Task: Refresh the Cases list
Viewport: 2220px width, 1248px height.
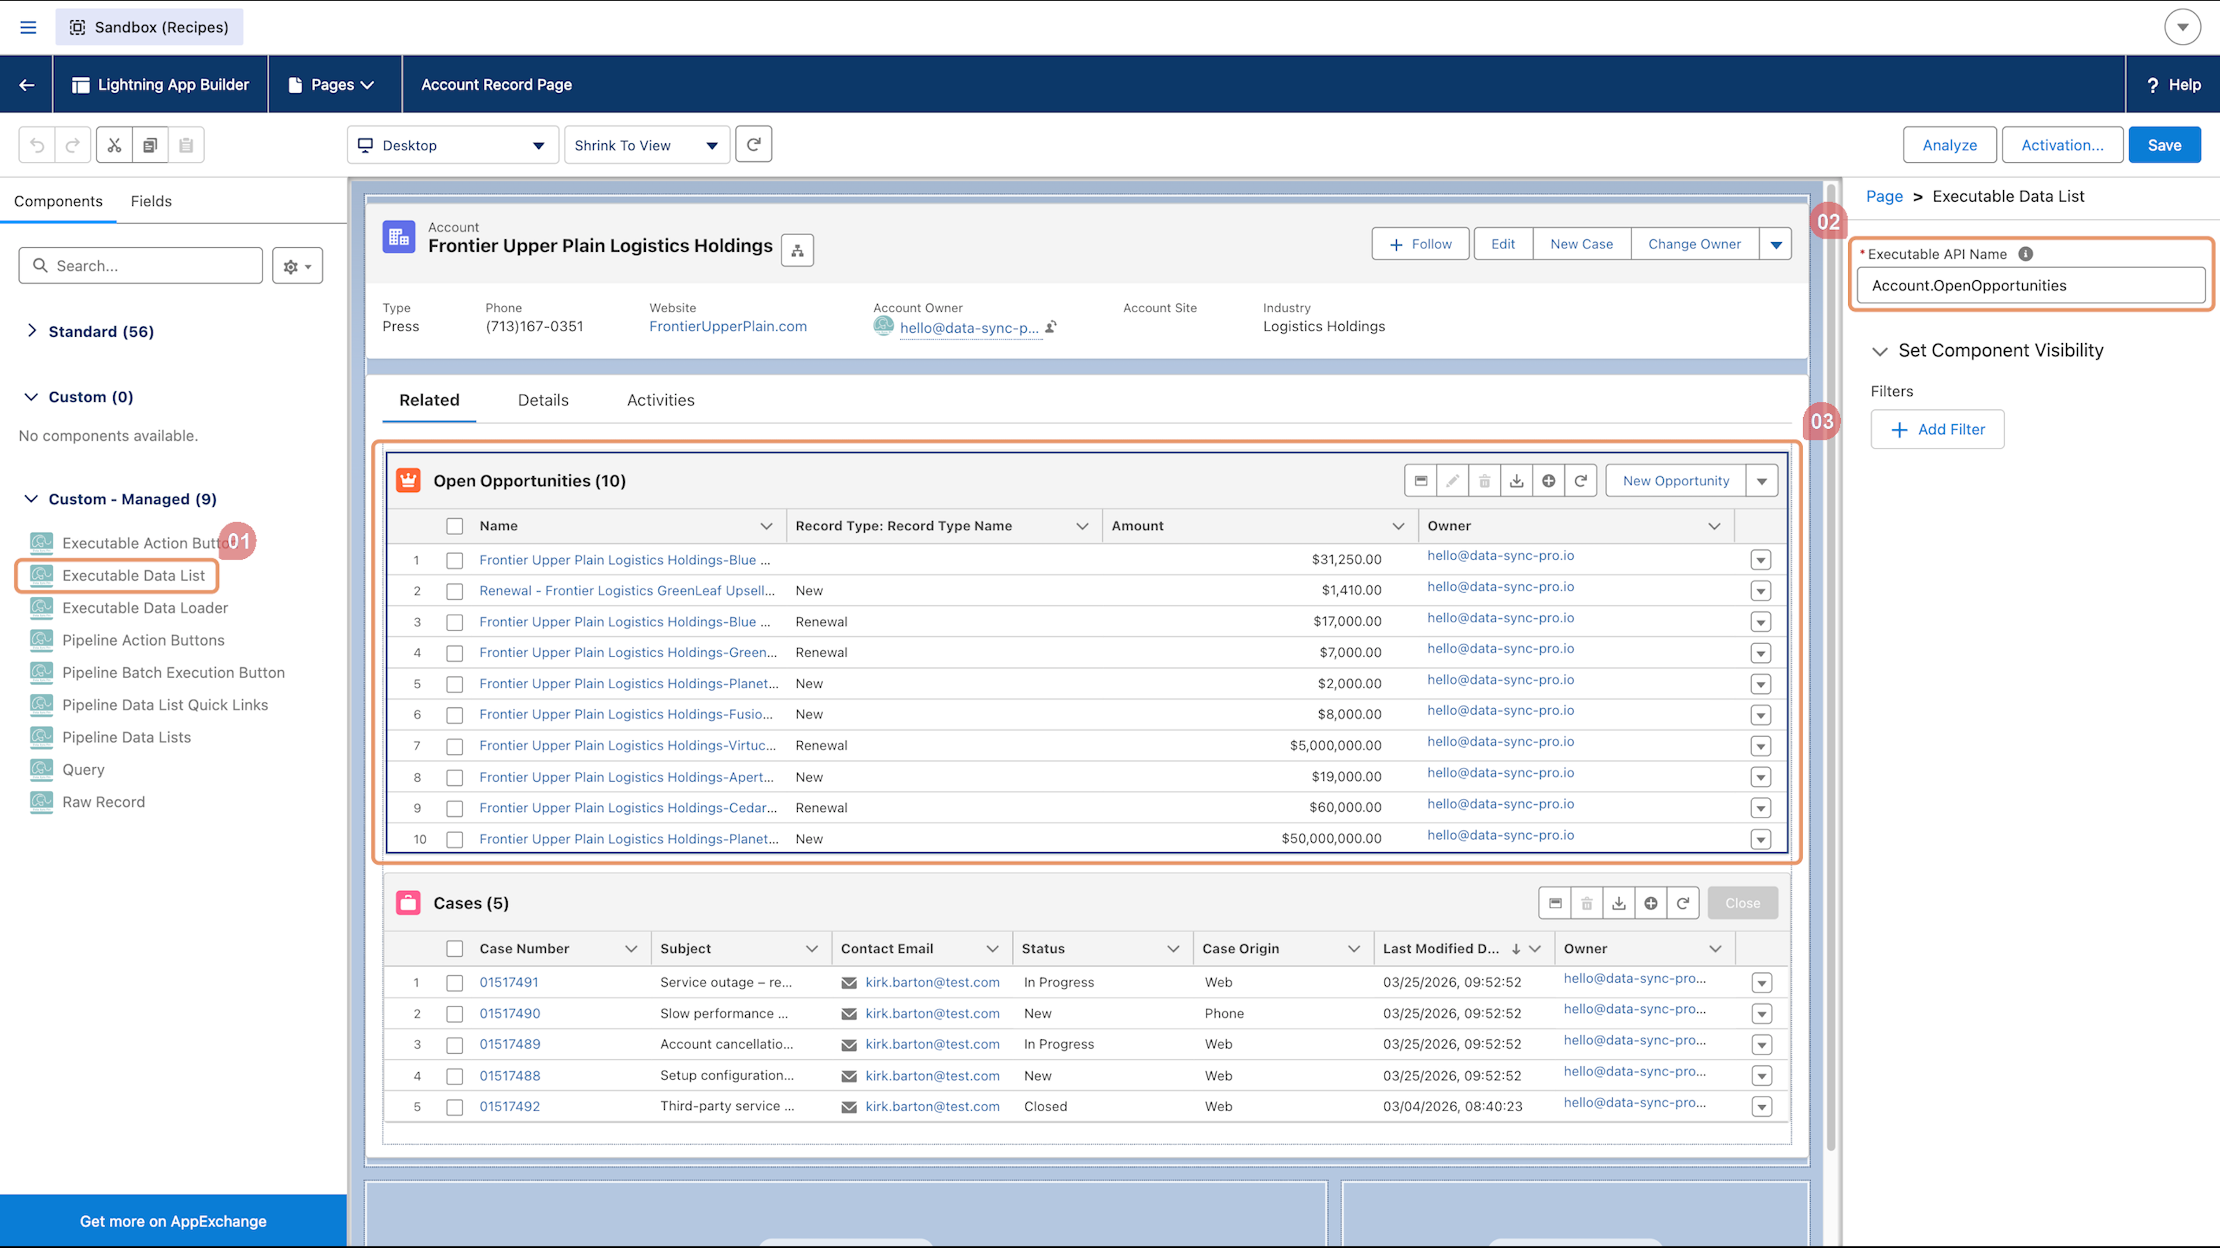Action: pyautogui.click(x=1682, y=902)
